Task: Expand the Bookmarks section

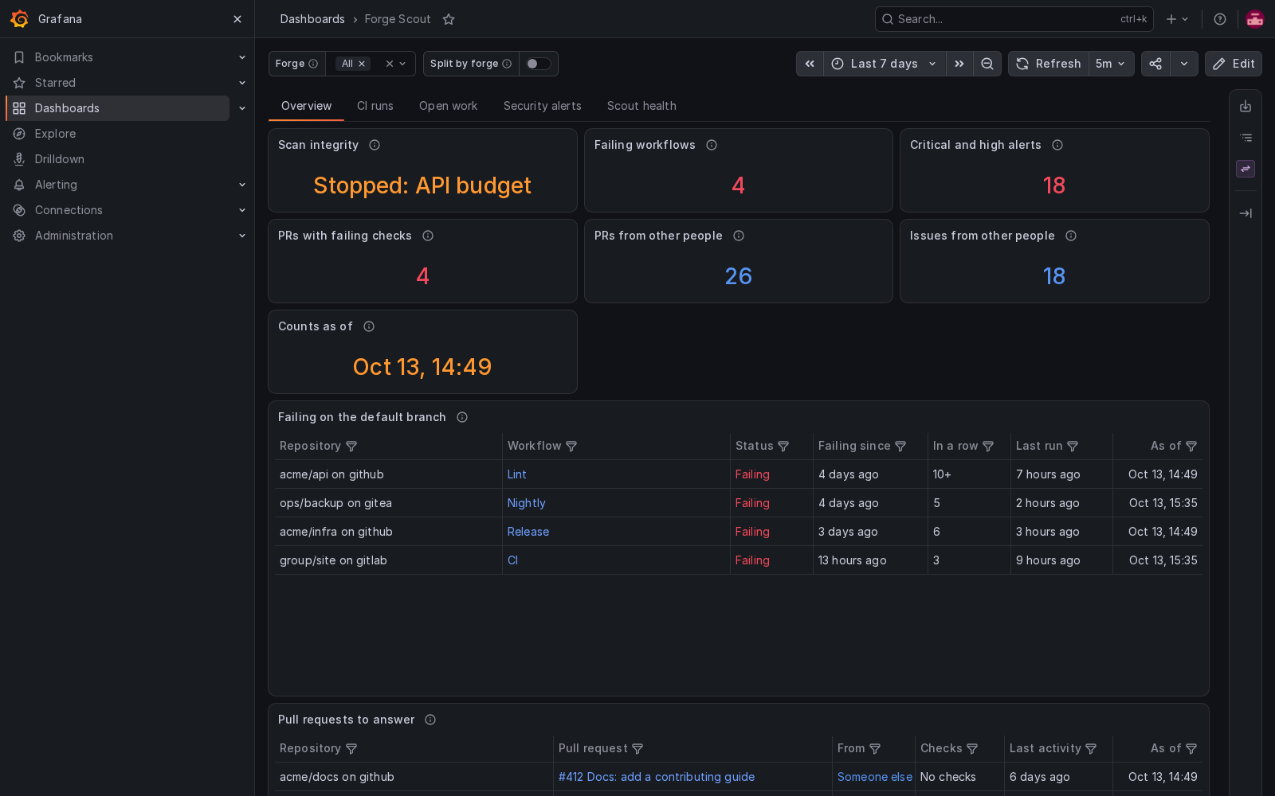Action: tap(242, 57)
